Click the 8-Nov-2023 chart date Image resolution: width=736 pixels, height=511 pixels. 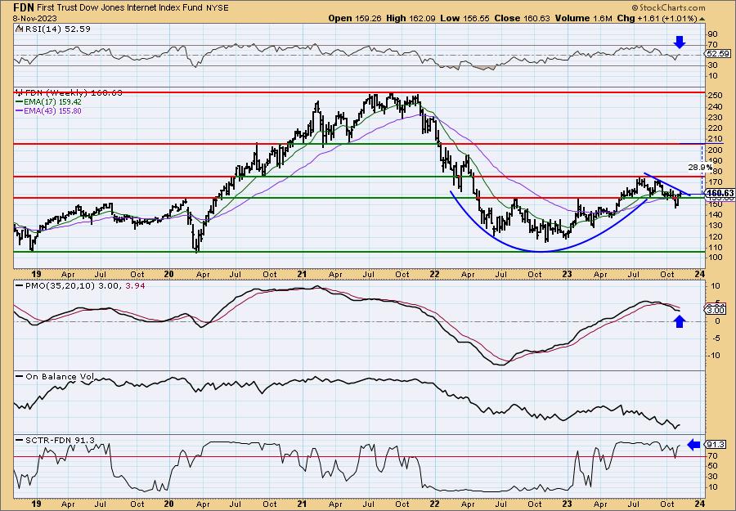coord(35,18)
